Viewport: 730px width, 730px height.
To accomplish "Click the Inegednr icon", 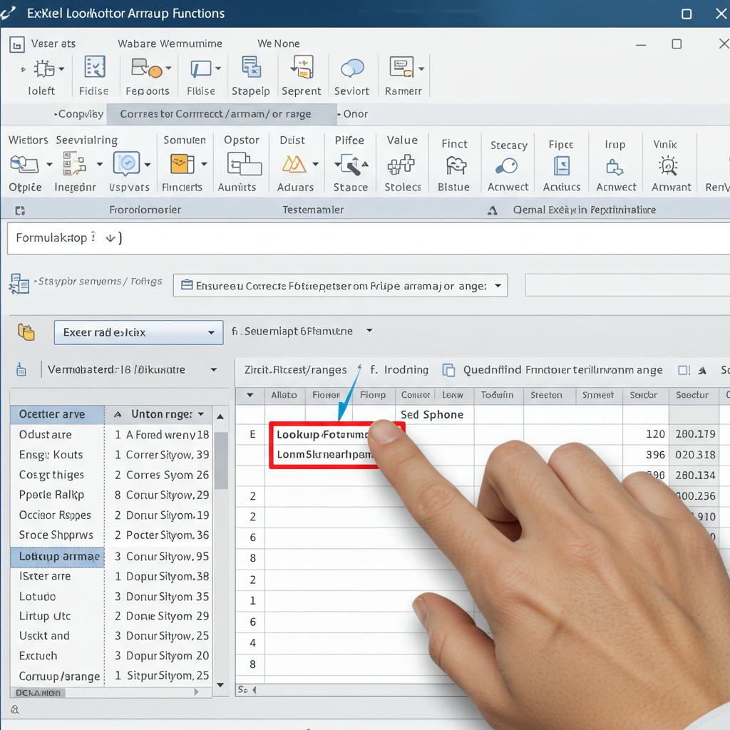I will point(74,164).
